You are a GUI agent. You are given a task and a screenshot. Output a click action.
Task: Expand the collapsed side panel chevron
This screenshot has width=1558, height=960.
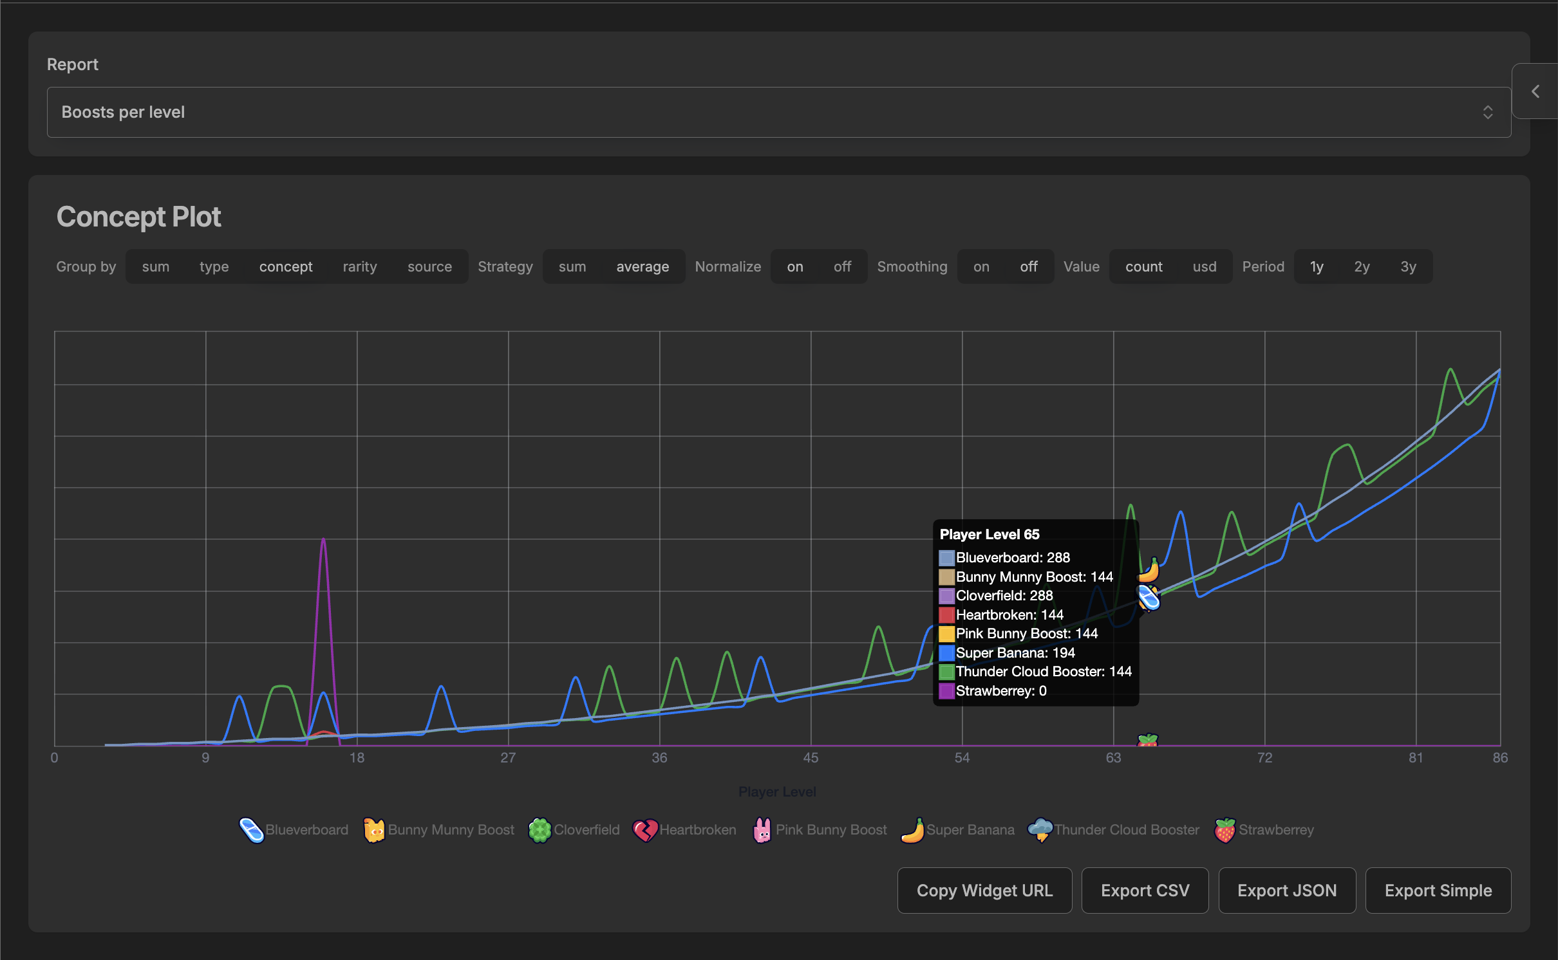click(x=1535, y=91)
